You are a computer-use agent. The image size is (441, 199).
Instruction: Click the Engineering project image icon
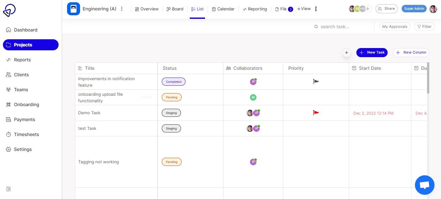(x=74, y=9)
